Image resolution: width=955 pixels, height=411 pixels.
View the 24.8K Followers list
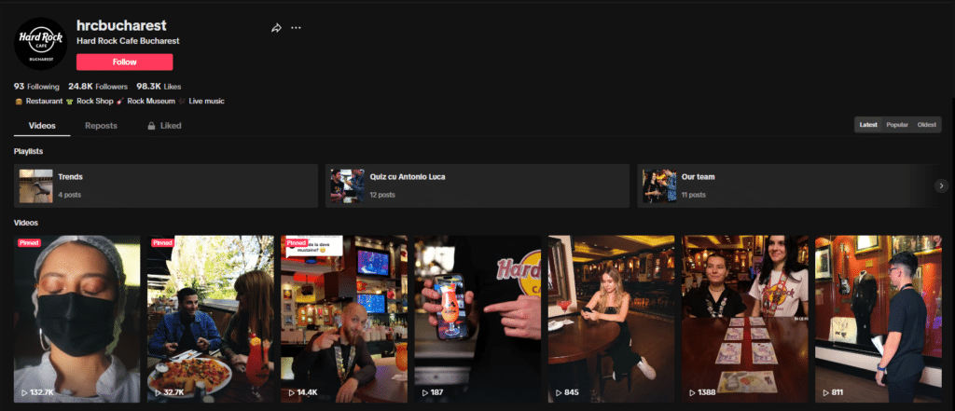point(98,87)
